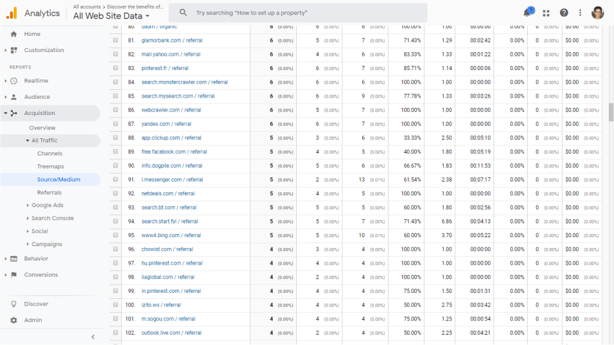Expand the Google Ads triangle
The height and width of the screenshot is (345, 614).
coord(28,205)
